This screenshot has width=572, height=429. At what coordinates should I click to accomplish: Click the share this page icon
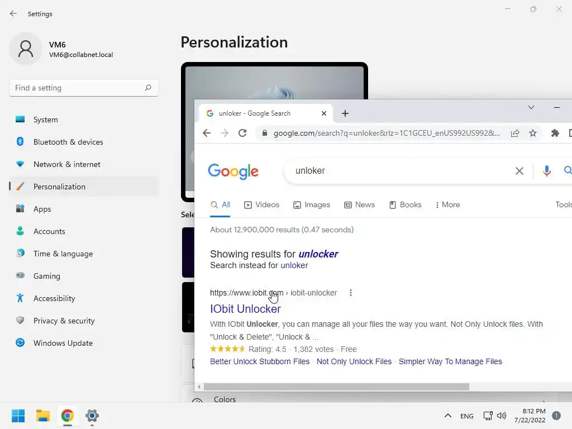[514, 133]
